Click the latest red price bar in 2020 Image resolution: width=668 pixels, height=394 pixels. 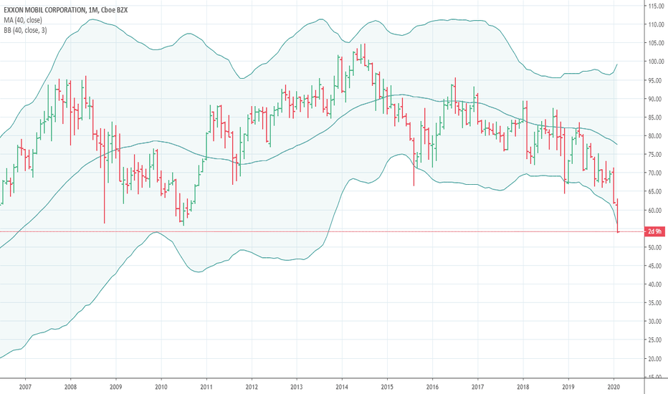[x=618, y=215]
